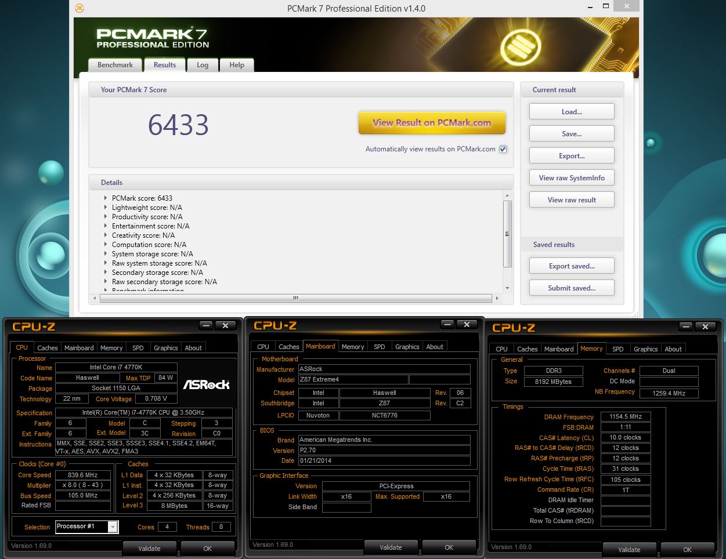The image size is (726, 559).
Task: Expand the Computation score row
Action: [x=105, y=245]
